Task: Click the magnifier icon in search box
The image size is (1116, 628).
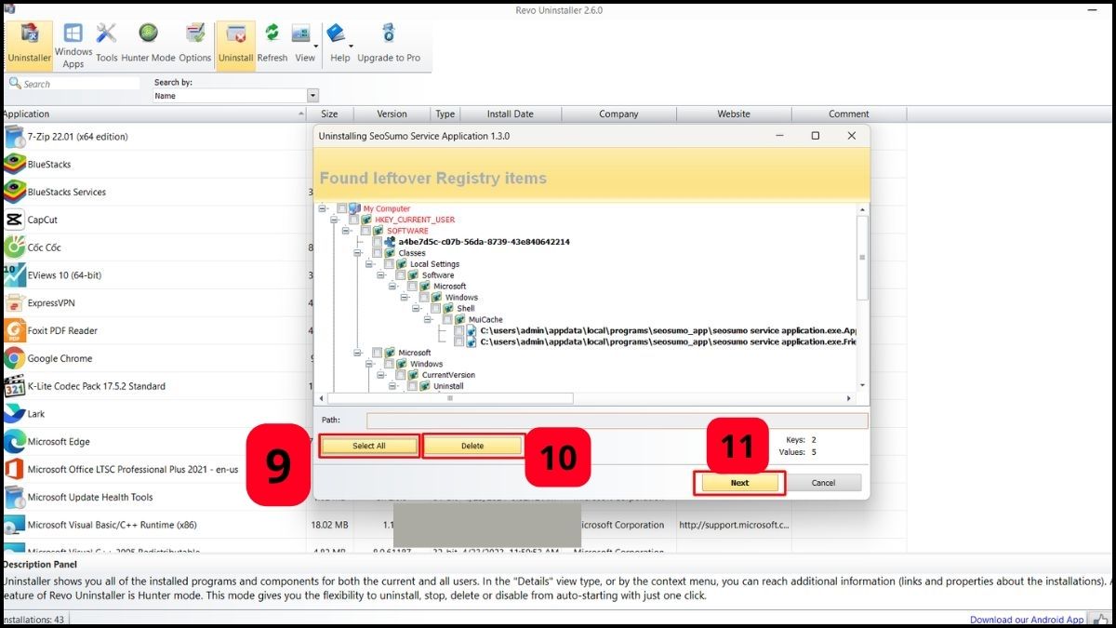Action: [15, 83]
